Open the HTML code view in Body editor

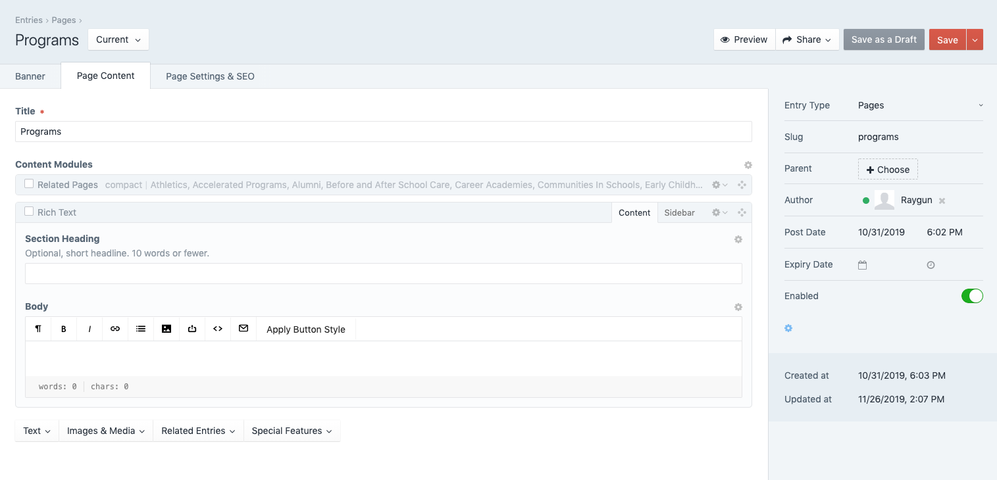click(x=217, y=329)
